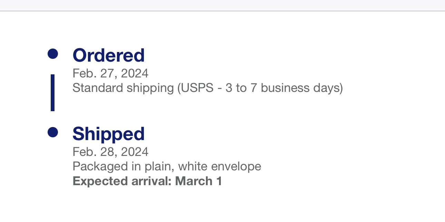The height and width of the screenshot is (222, 445).
Task: Click the Ordered heading
Action: click(108, 55)
